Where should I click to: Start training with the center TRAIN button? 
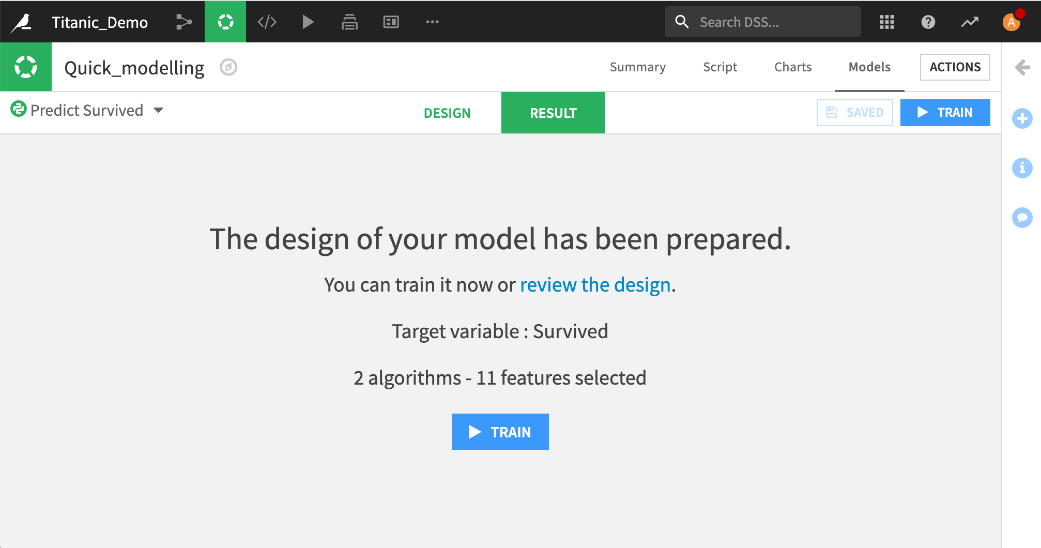(x=500, y=432)
